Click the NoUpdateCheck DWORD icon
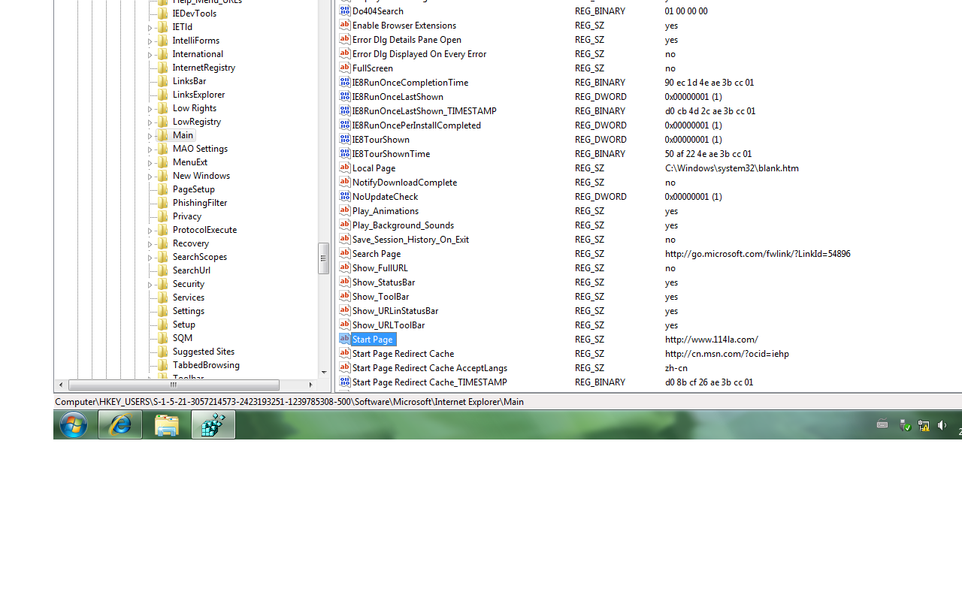This screenshot has height=601, width=962. (345, 196)
